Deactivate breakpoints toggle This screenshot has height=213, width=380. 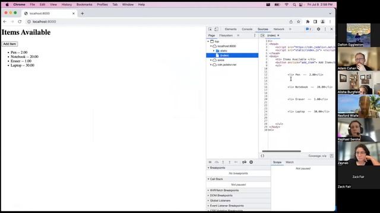click(244, 162)
